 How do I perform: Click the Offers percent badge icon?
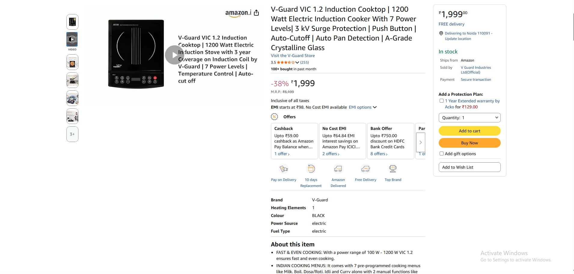tap(274, 117)
